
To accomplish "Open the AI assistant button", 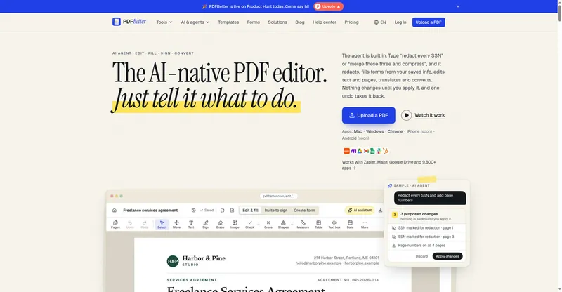I will (360, 211).
